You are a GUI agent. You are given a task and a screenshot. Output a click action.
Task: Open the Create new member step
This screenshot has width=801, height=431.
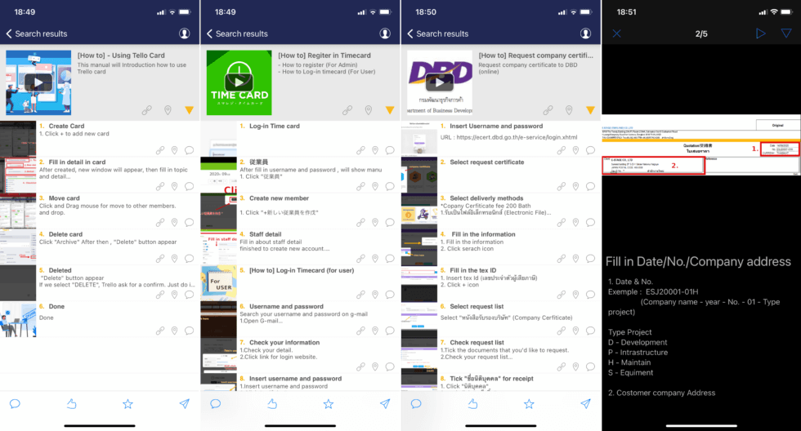301,211
